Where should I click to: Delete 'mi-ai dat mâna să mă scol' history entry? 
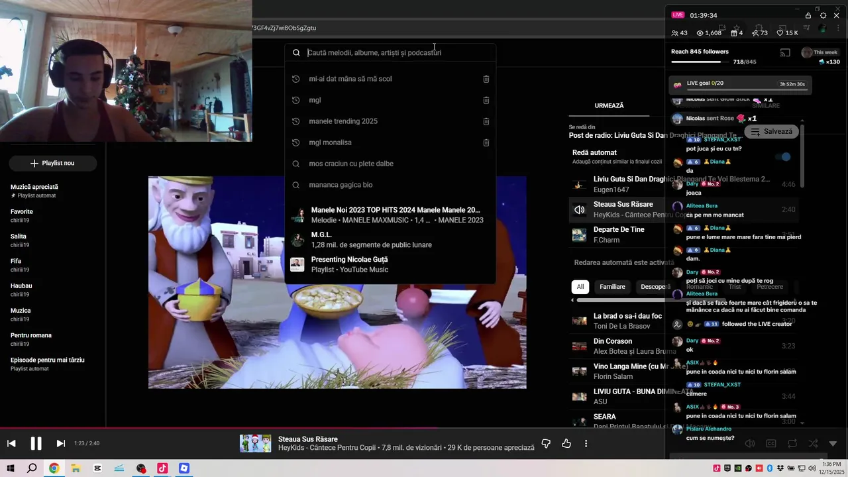486,79
